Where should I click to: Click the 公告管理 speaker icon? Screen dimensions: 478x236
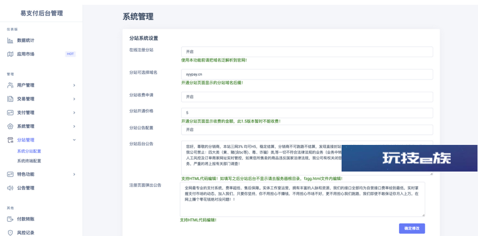[10, 188]
